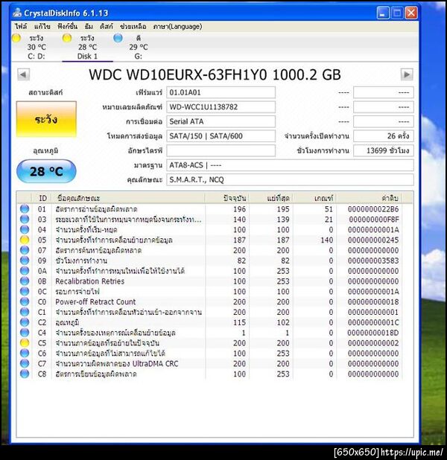Click the firmware field 01.01A01
This screenshot has height=460, width=447.
coord(221,92)
